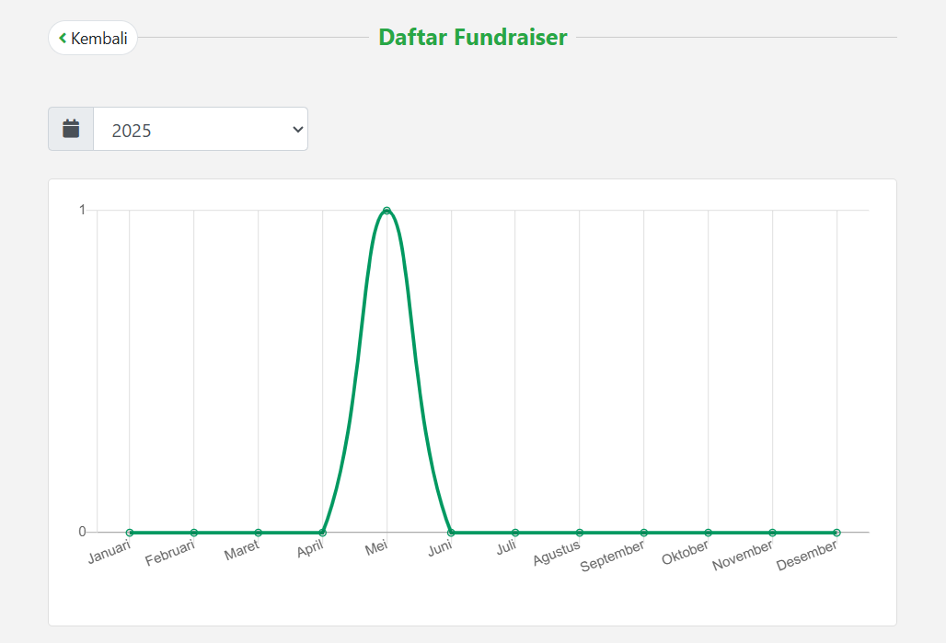This screenshot has height=643, width=946.
Task: Click the y-axis label 1
Action: click(x=82, y=210)
